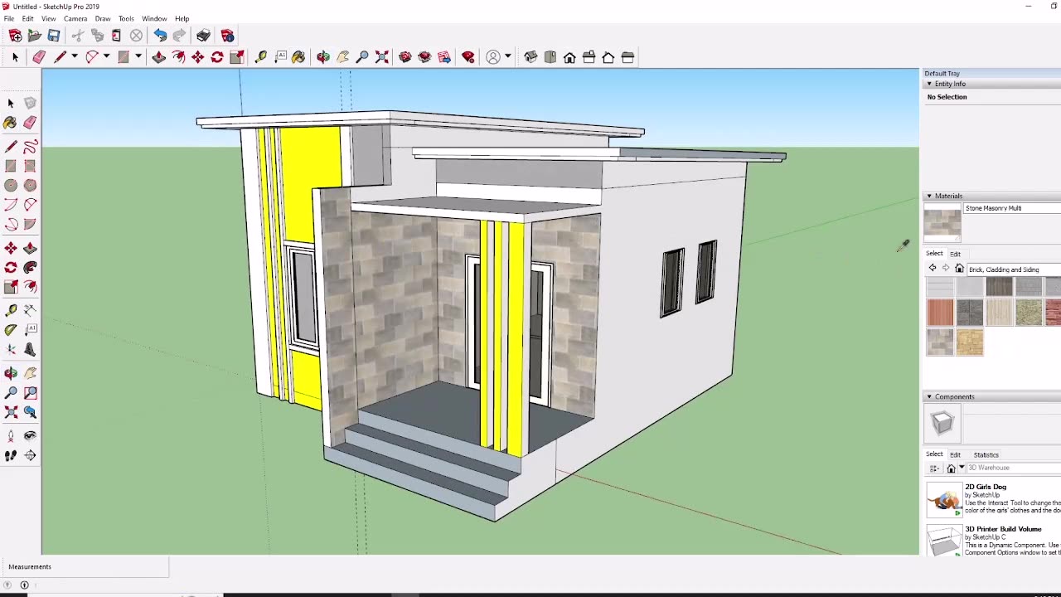Go to materials home library

959,269
